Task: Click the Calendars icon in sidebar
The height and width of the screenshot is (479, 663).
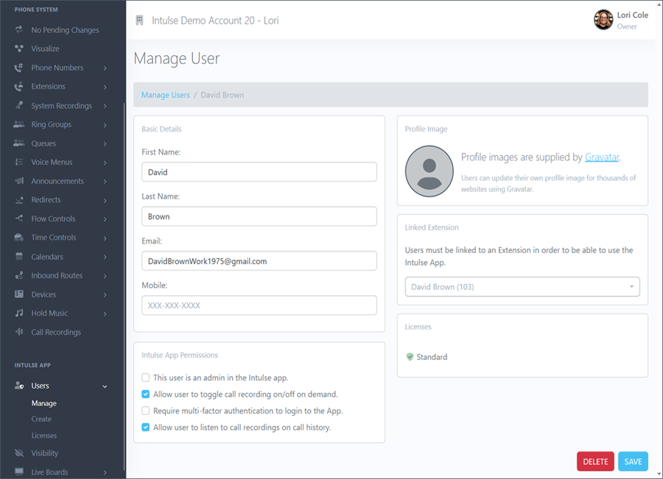Action: (18, 257)
